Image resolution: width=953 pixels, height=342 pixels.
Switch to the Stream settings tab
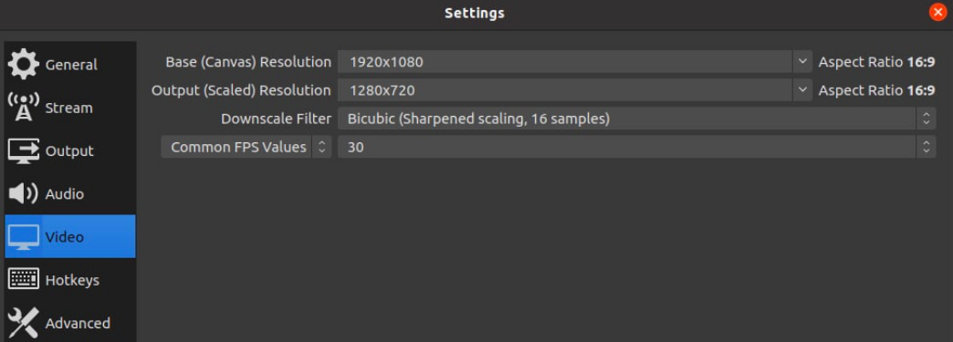[70, 108]
